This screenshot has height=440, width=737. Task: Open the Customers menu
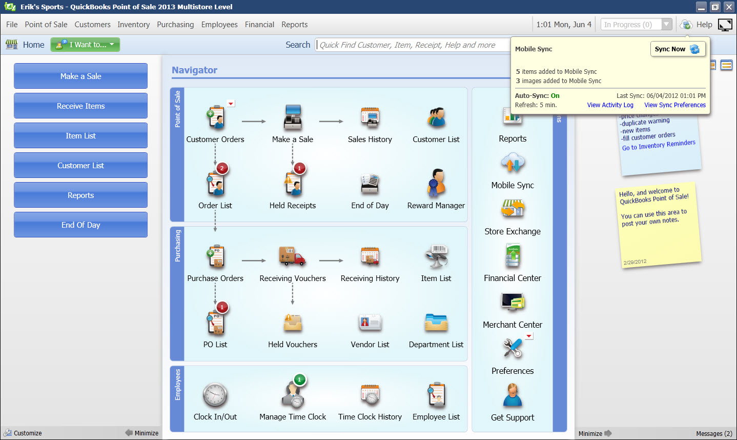click(92, 25)
